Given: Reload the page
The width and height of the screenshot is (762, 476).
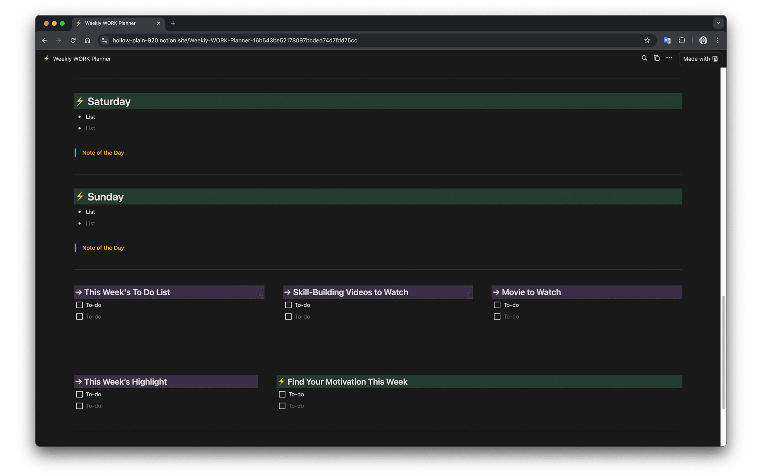Looking at the screenshot, I should (x=73, y=40).
